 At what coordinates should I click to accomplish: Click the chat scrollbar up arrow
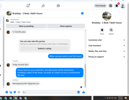click(85, 31)
